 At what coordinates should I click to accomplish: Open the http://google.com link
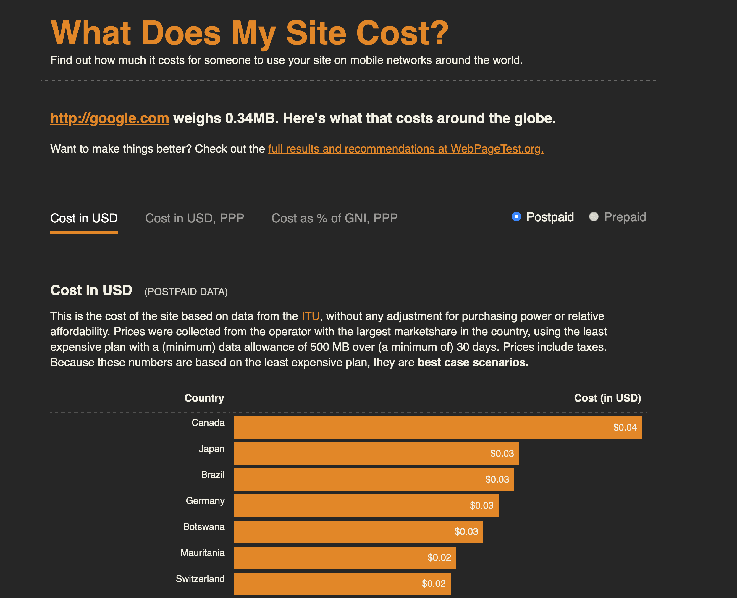click(109, 119)
